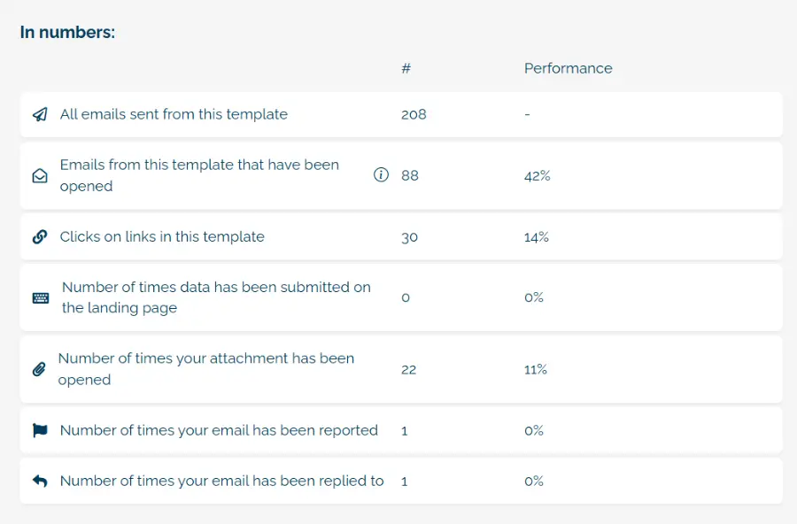Click the paper plane sent emails icon
This screenshot has height=524, width=797.
coord(40,114)
